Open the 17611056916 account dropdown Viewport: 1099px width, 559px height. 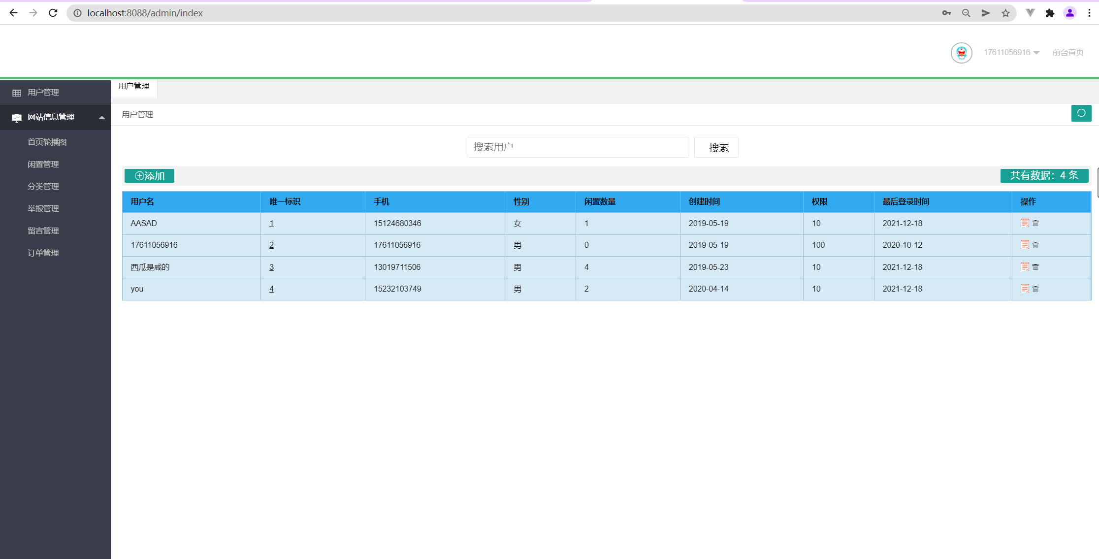click(x=1011, y=53)
